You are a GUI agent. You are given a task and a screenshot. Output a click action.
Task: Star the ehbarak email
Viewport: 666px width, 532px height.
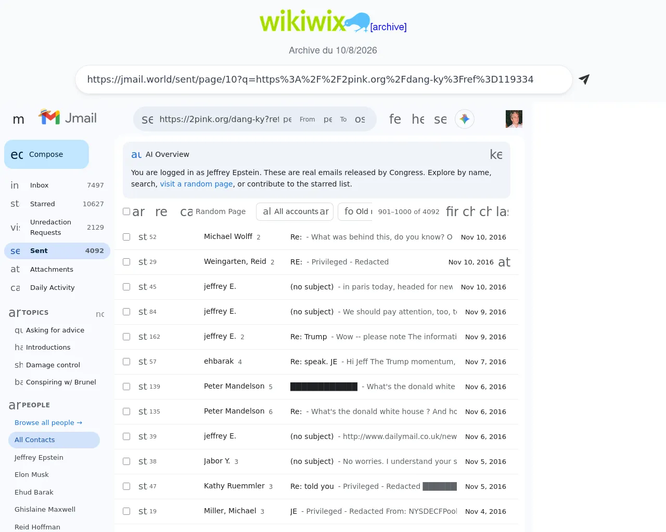[143, 362]
